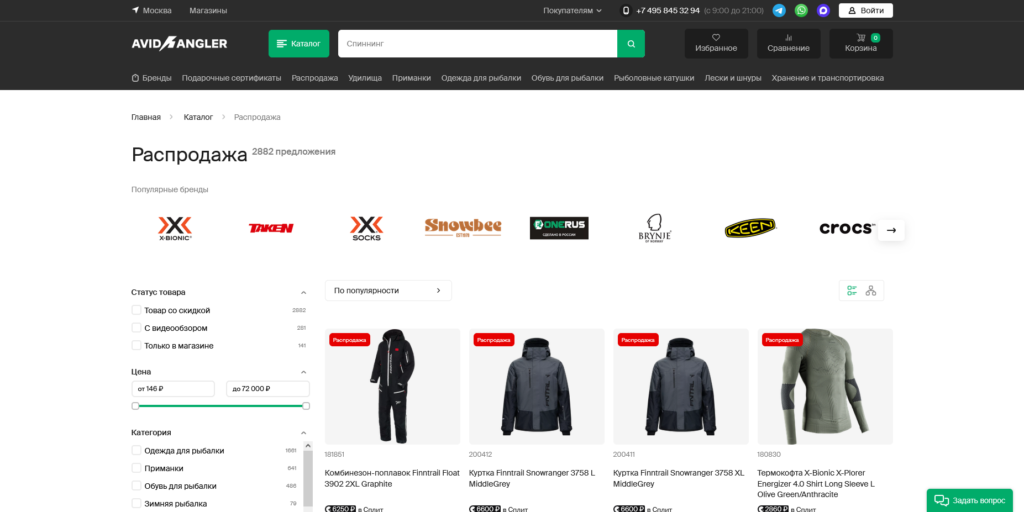The image size is (1024, 512).
Task: Click the maximum price slider handle
Action: pos(306,406)
